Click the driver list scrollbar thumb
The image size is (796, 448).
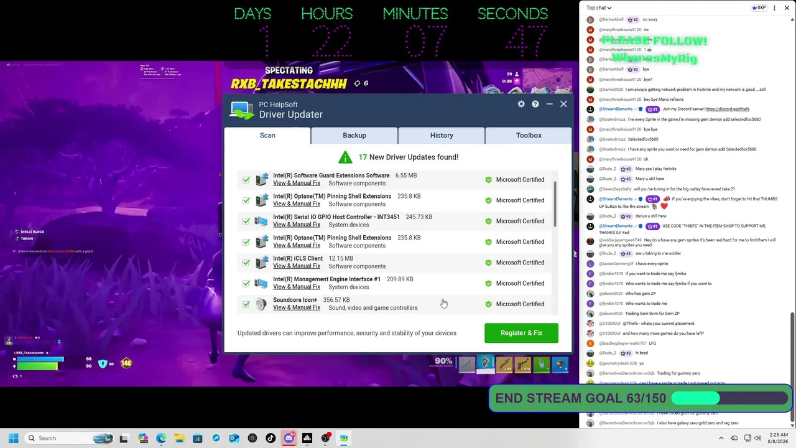point(554,204)
